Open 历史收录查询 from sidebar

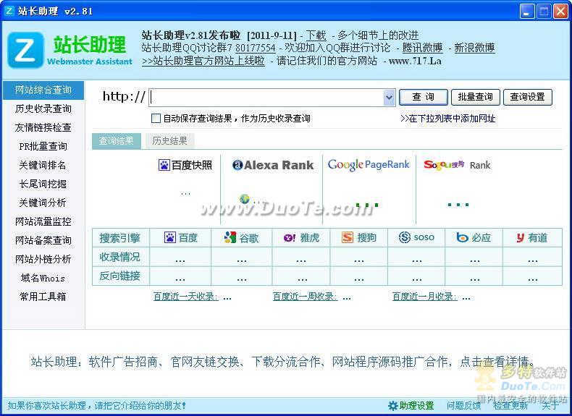coord(43,109)
